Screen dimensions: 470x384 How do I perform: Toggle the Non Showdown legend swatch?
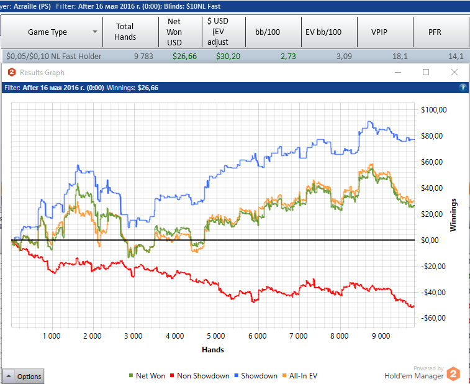pyautogui.click(x=172, y=375)
